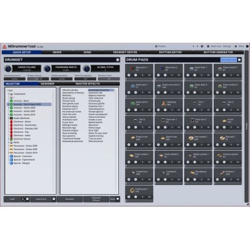Switch to the MIXER tab
250x250 pixels.
[57, 53]
